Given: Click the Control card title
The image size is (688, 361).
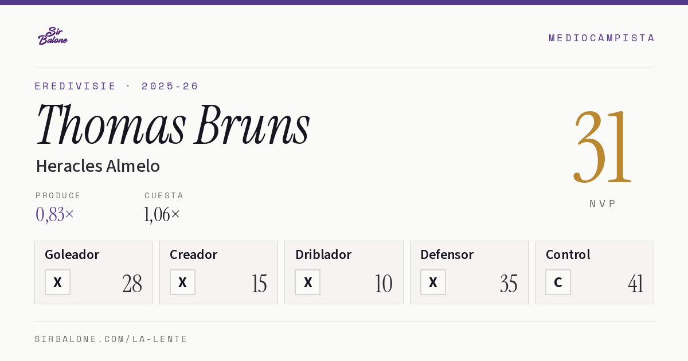Looking at the screenshot, I should click(x=568, y=254).
